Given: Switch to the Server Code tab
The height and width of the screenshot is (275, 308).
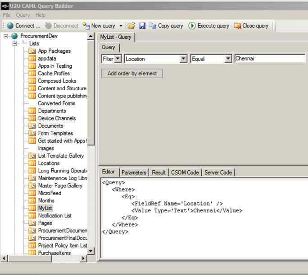Looking at the screenshot, I should click(218, 172).
